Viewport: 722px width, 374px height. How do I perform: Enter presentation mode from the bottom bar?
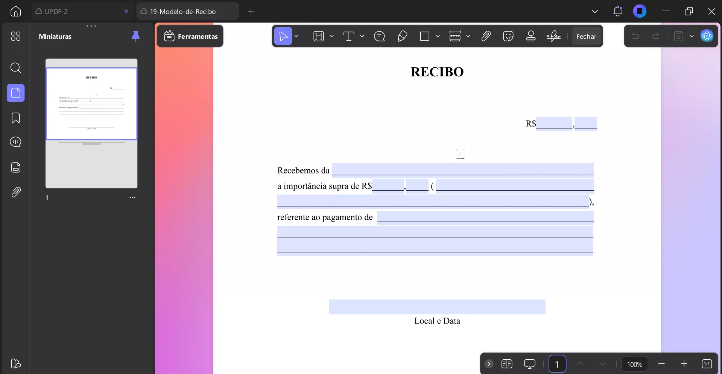coord(530,364)
